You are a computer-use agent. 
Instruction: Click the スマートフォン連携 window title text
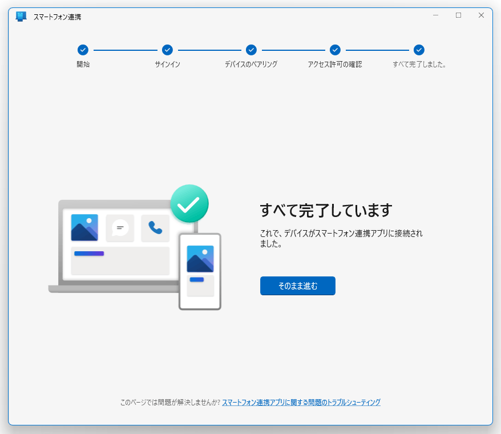57,17
